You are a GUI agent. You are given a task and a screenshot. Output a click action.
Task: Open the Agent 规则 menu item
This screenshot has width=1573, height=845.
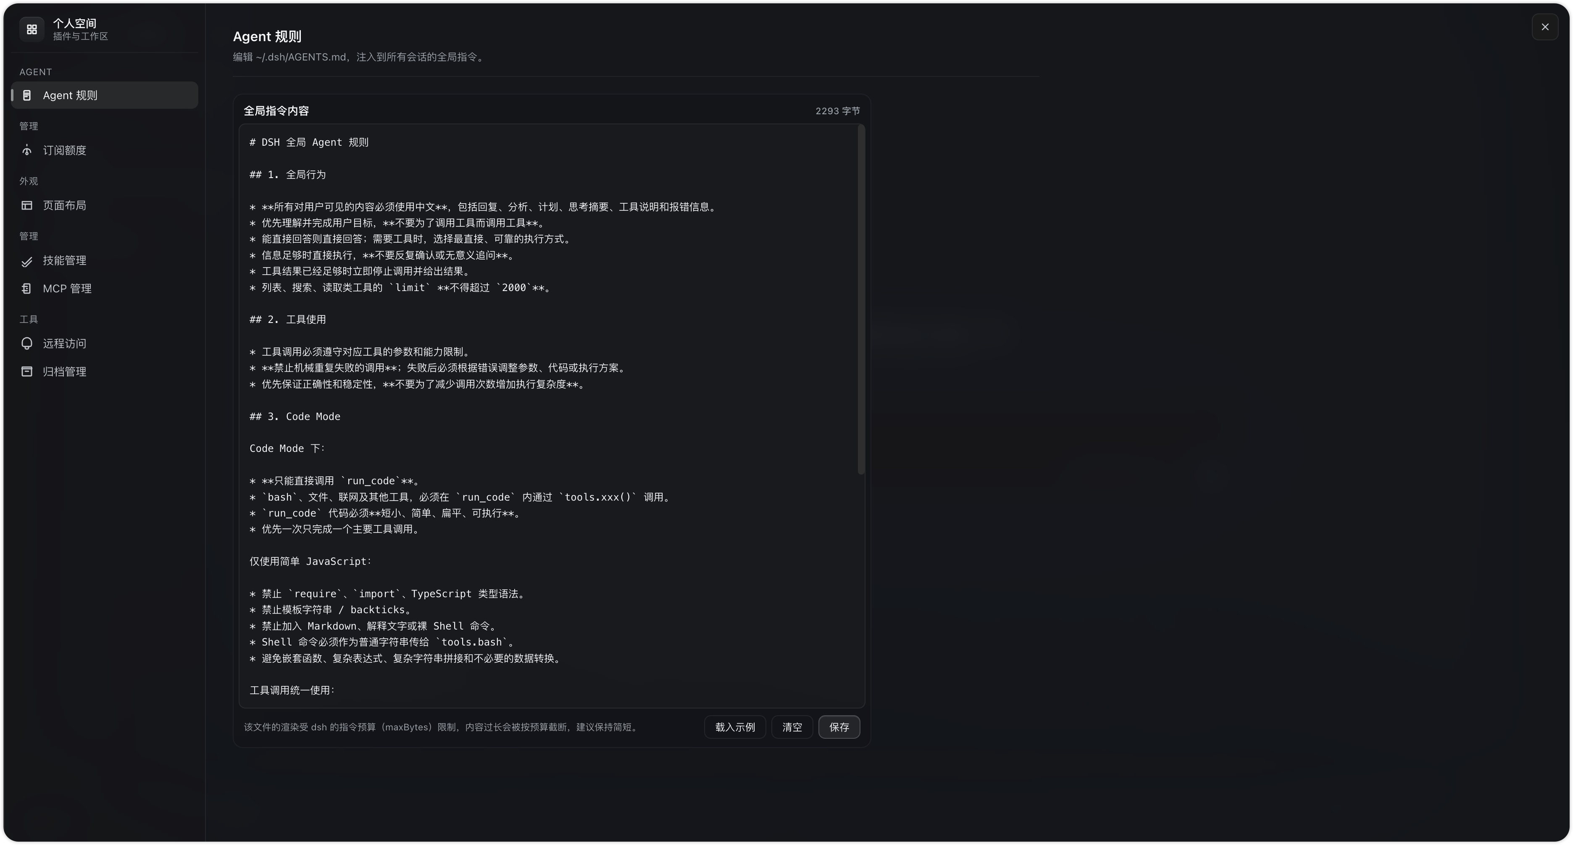105,95
